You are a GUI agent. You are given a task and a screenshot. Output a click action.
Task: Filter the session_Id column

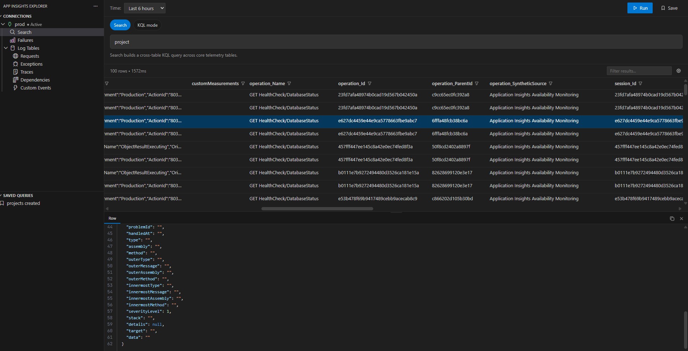point(640,83)
